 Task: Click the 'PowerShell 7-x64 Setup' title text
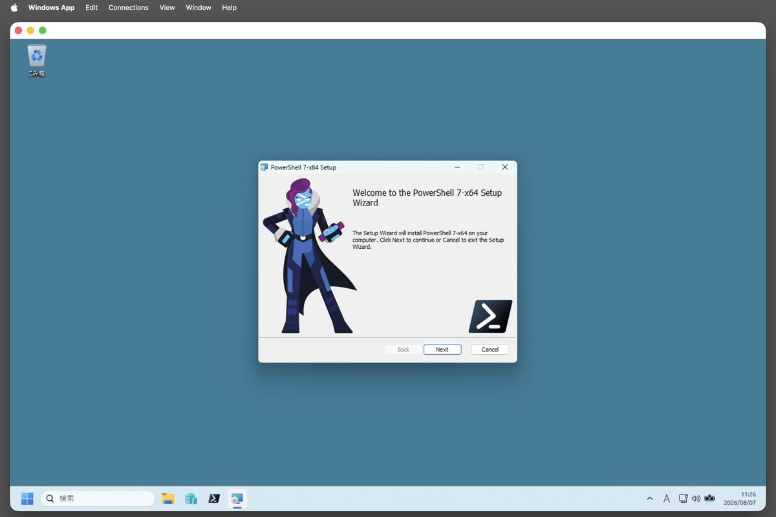pyautogui.click(x=303, y=167)
